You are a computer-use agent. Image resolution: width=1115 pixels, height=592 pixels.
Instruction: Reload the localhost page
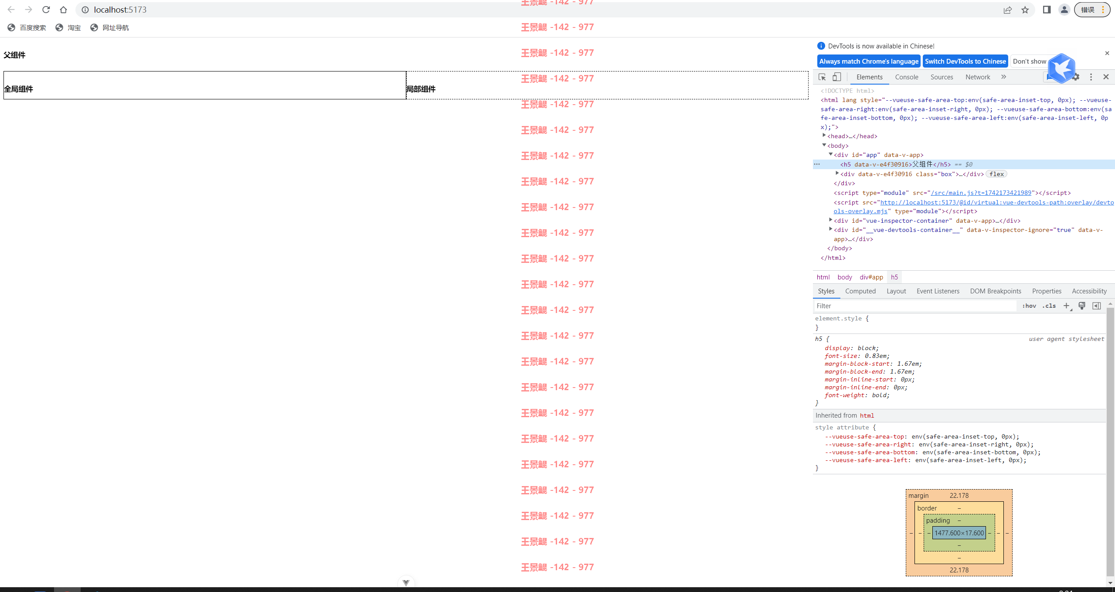click(x=46, y=10)
